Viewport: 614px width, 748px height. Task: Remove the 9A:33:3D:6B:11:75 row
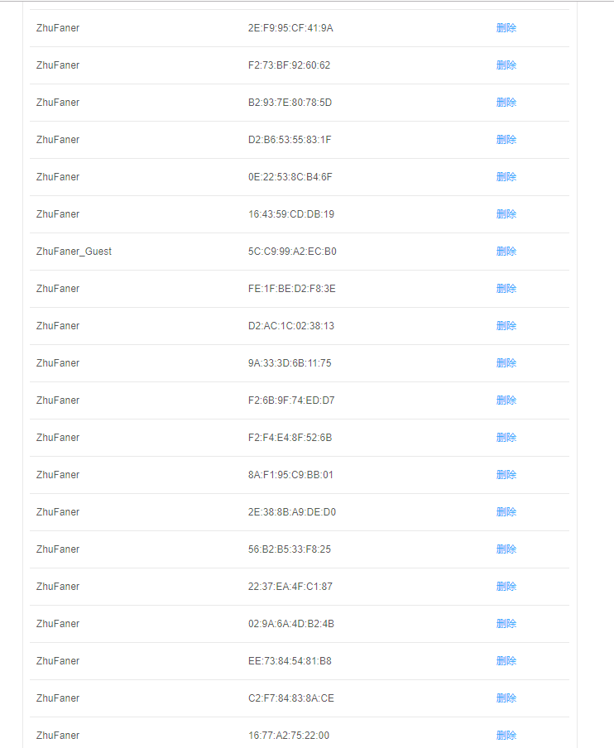click(506, 363)
